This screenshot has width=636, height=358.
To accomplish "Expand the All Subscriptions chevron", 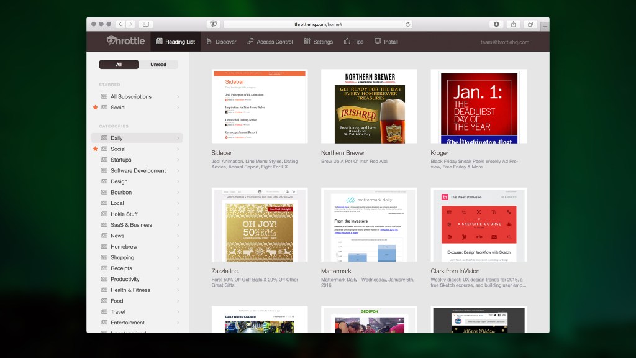I will click(x=178, y=97).
